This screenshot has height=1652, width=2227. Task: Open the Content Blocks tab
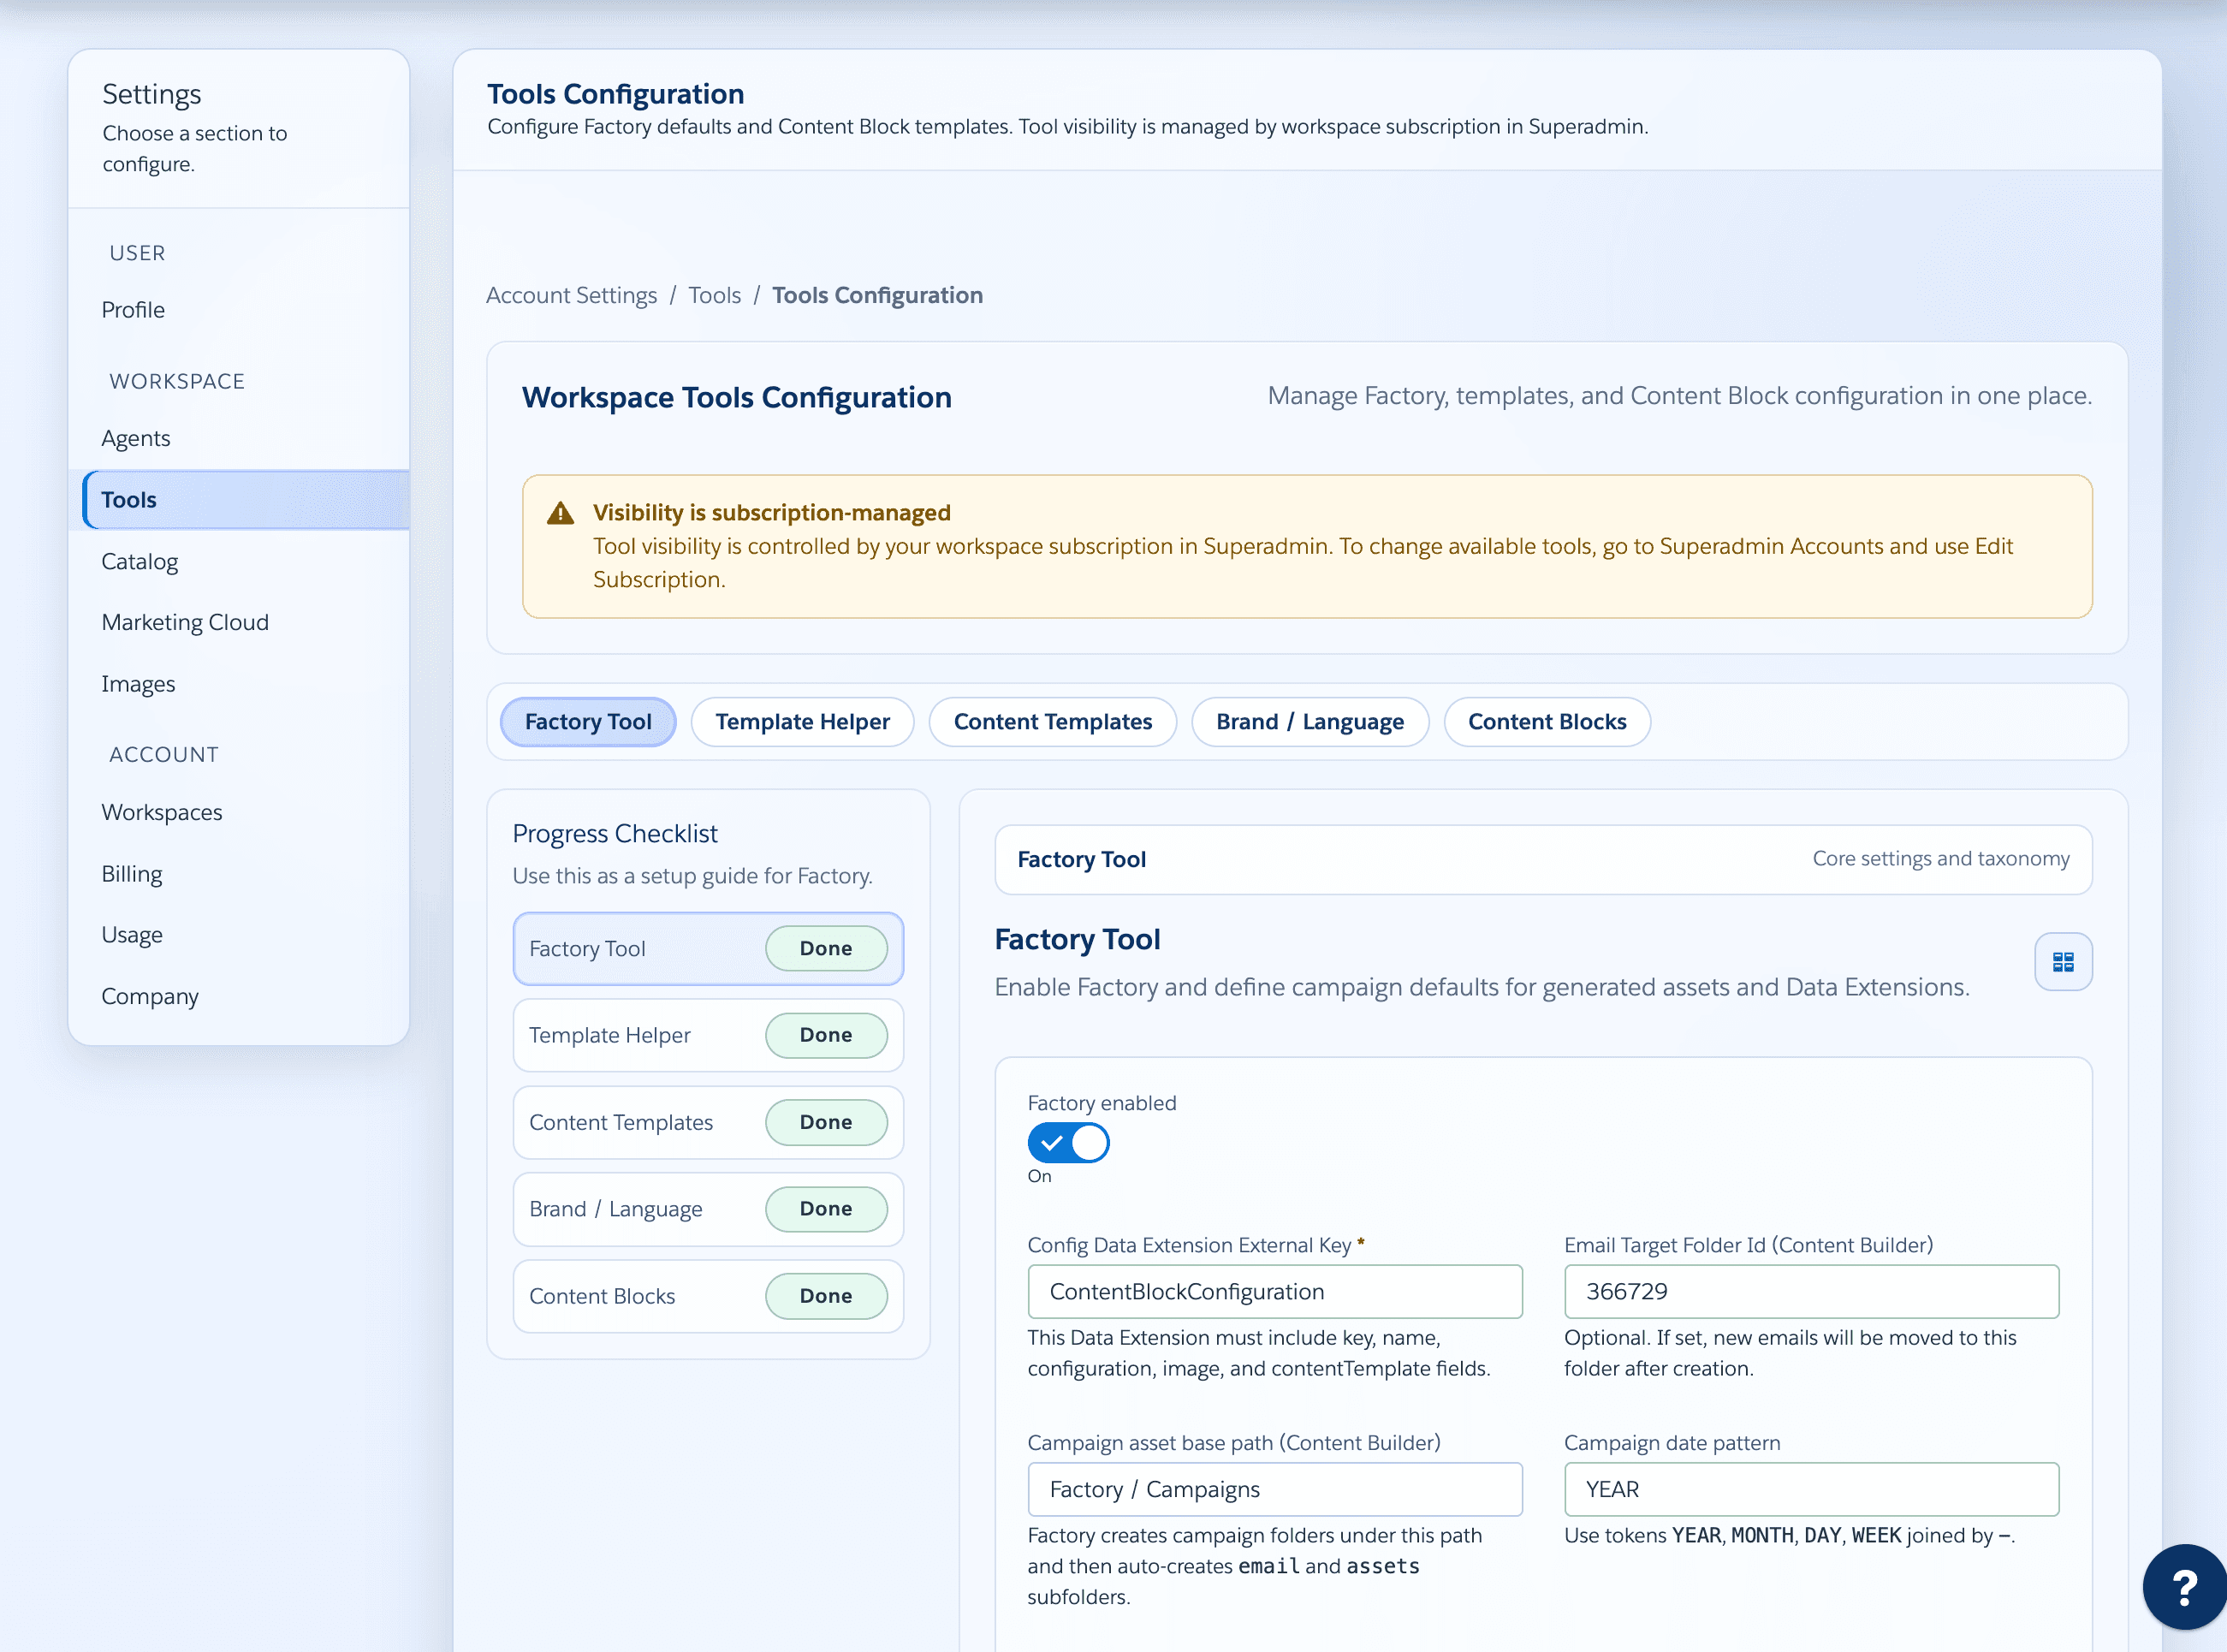coord(1546,722)
